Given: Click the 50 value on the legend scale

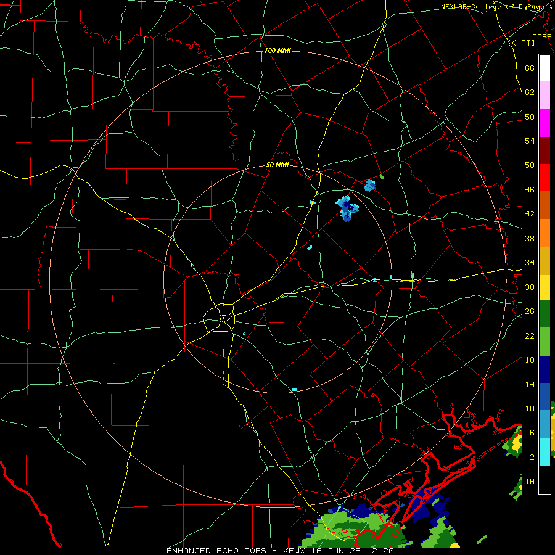Looking at the screenshot, I should coord(530,165).
